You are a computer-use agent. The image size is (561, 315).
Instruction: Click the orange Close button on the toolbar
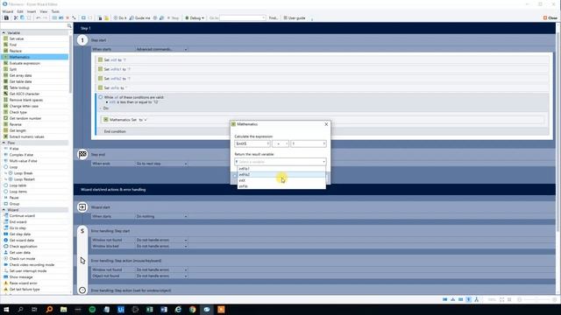coord(550,17)
